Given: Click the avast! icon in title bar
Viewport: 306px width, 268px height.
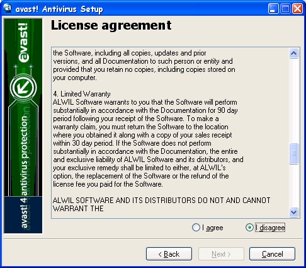Looking at the screenshot, I should pyautogui.click(x=8, y=9).
